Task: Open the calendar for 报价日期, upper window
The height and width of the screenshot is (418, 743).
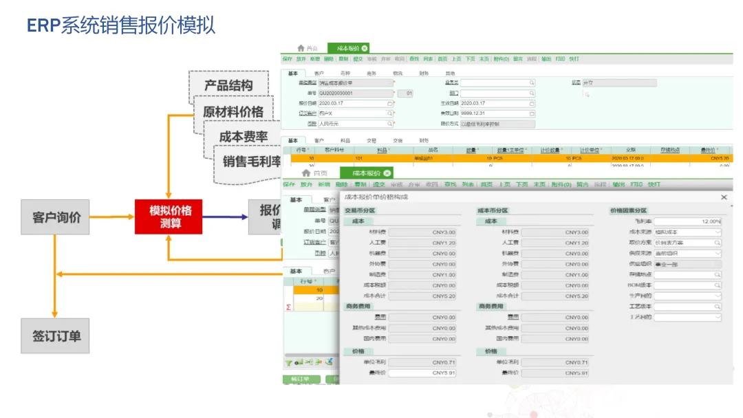Action: (x=389, y=103)
